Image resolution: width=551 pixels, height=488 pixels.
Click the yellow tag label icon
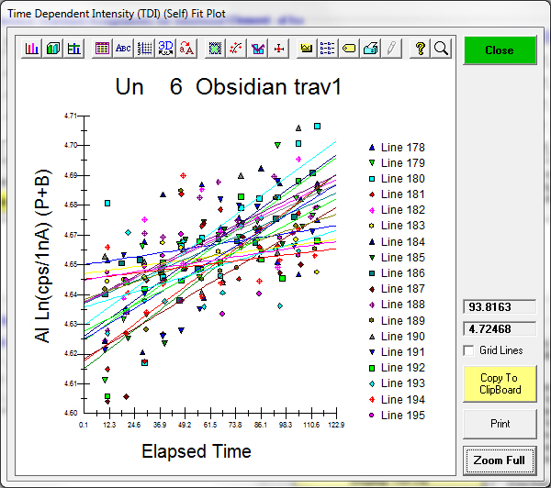(x=349, y=49)
